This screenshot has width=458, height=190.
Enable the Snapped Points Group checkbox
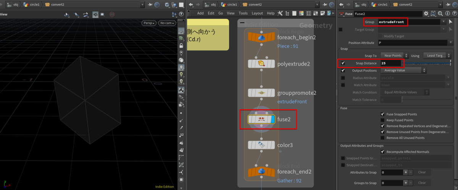tap(343, 158)
